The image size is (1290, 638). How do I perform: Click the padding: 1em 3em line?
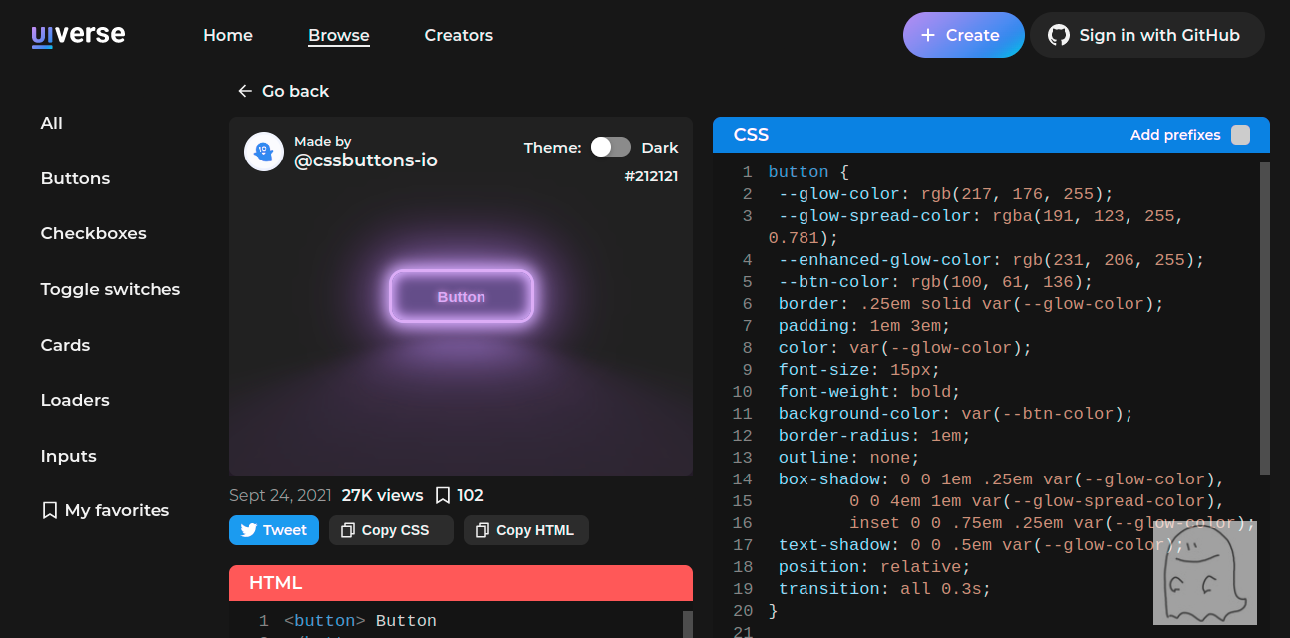(864, 326)
